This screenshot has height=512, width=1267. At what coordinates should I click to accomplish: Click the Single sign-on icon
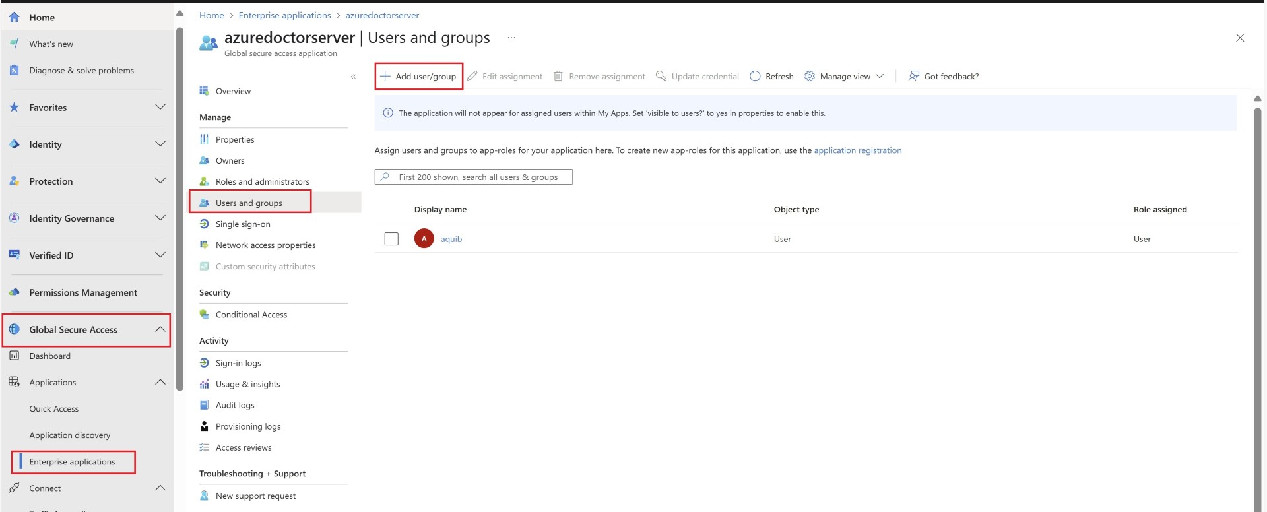pos(204,224)
